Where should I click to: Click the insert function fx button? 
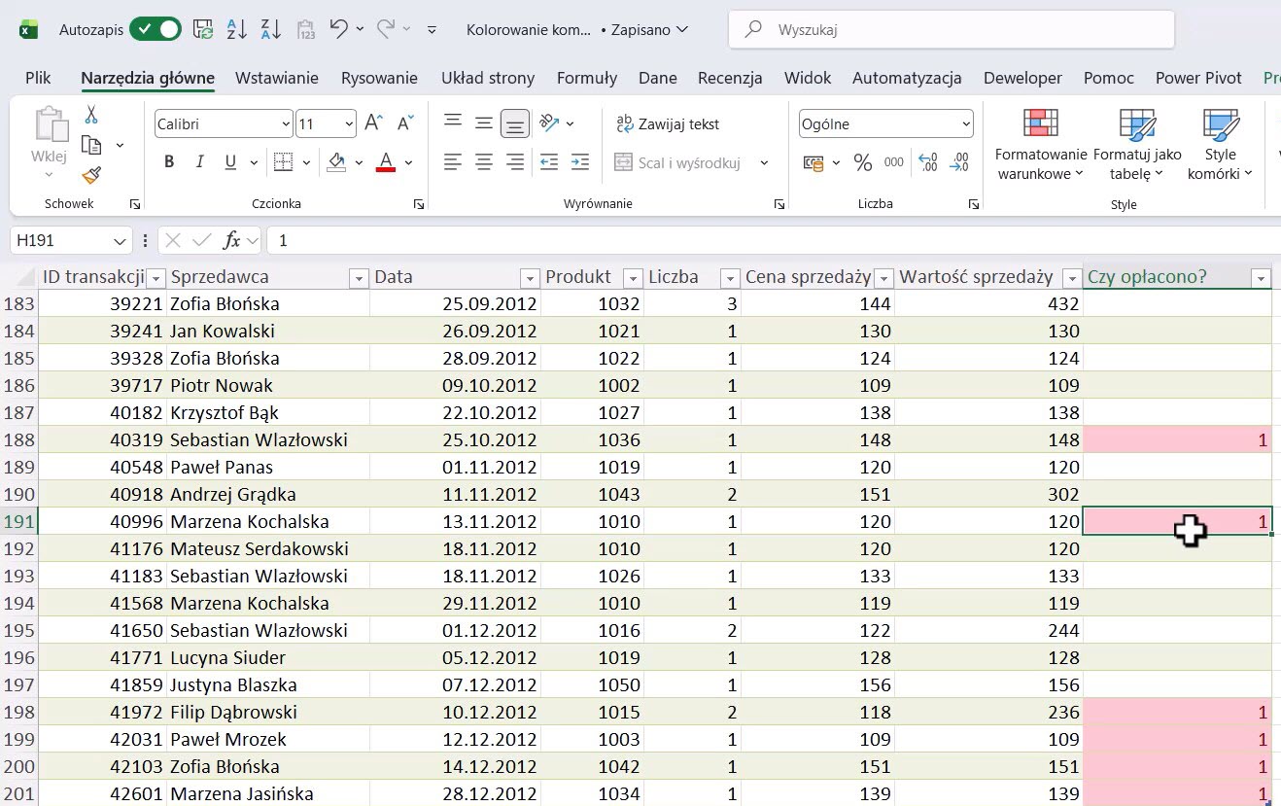click(232, 240)
